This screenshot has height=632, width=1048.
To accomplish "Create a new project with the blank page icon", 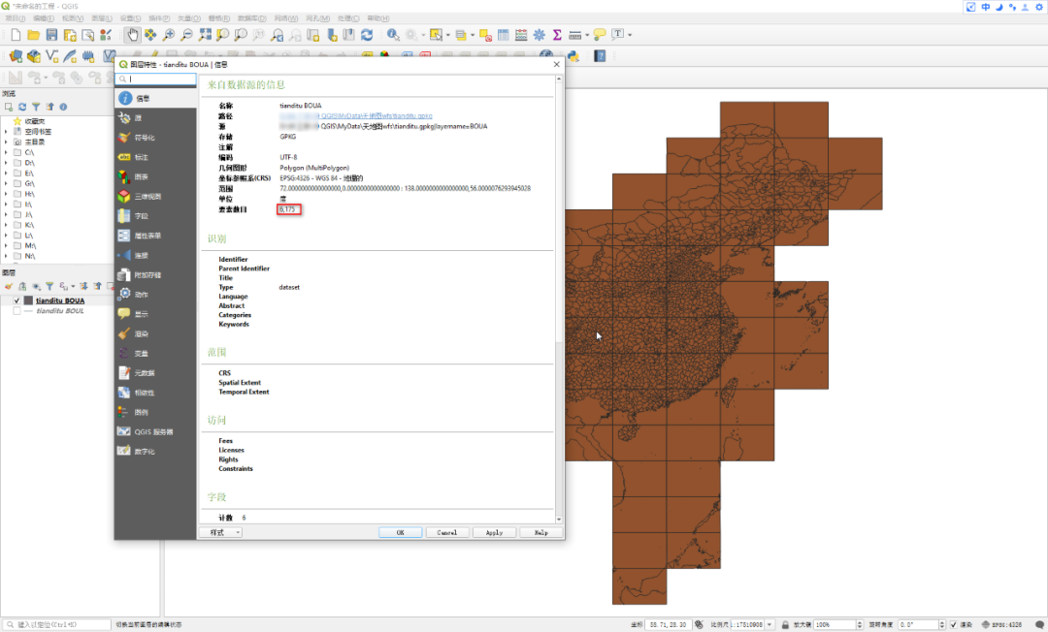I will 16,35.
